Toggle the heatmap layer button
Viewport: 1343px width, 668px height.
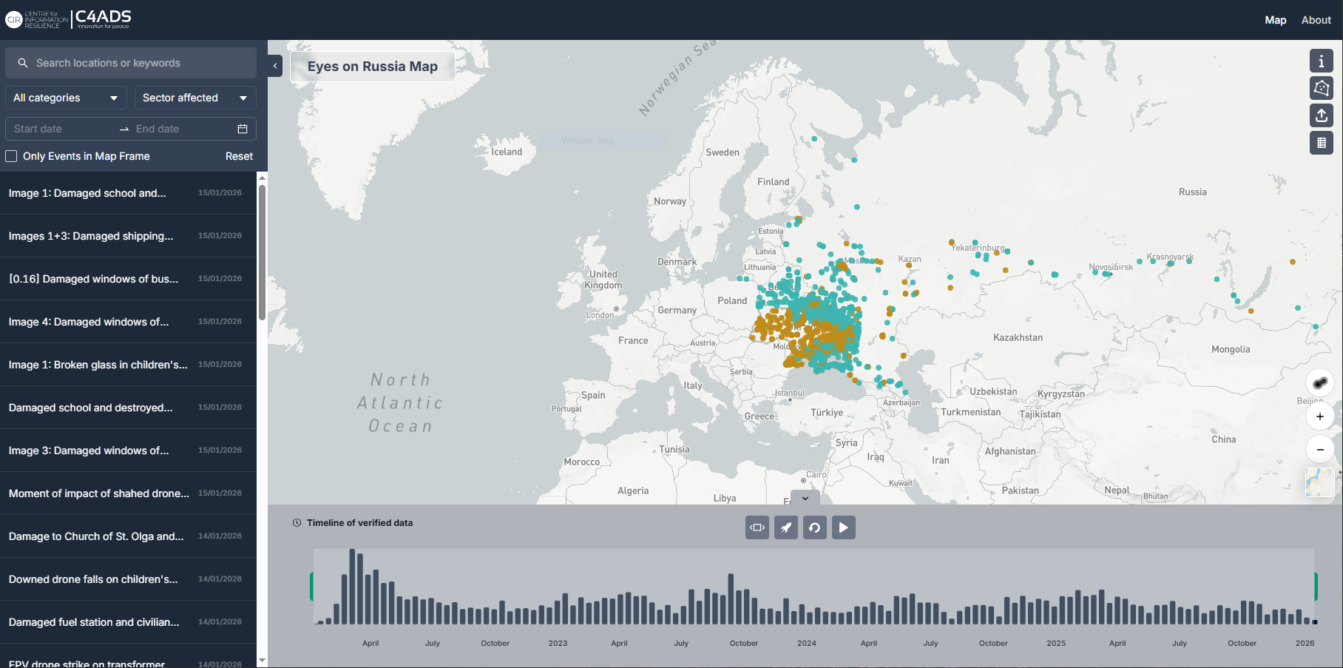(x=1319, y=382)
